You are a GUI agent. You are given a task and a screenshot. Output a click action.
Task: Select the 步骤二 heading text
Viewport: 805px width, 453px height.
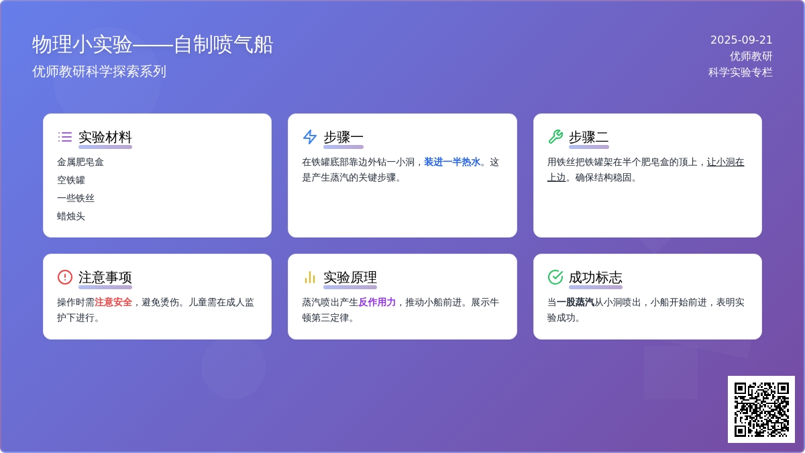[588, 137]
